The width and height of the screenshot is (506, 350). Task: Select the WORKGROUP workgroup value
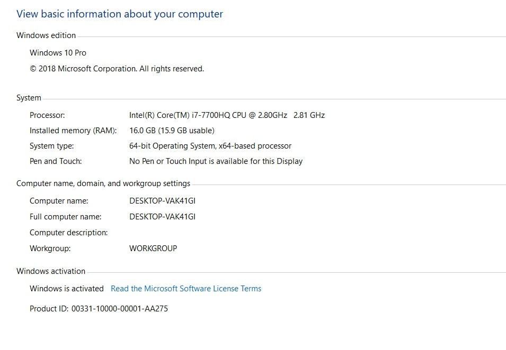(153, 248)
